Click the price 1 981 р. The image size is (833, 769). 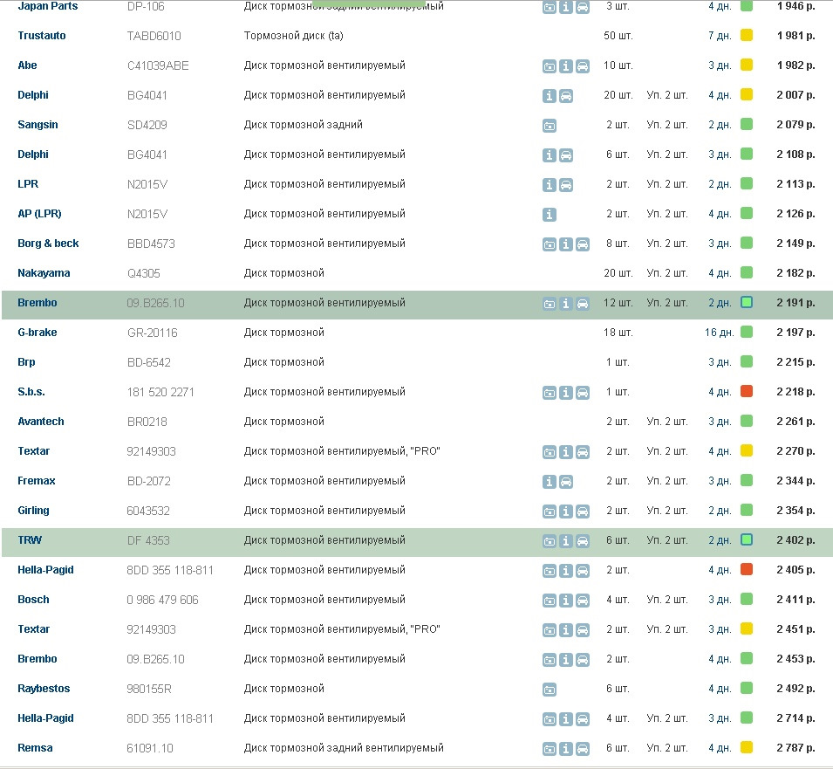[795, 36]
